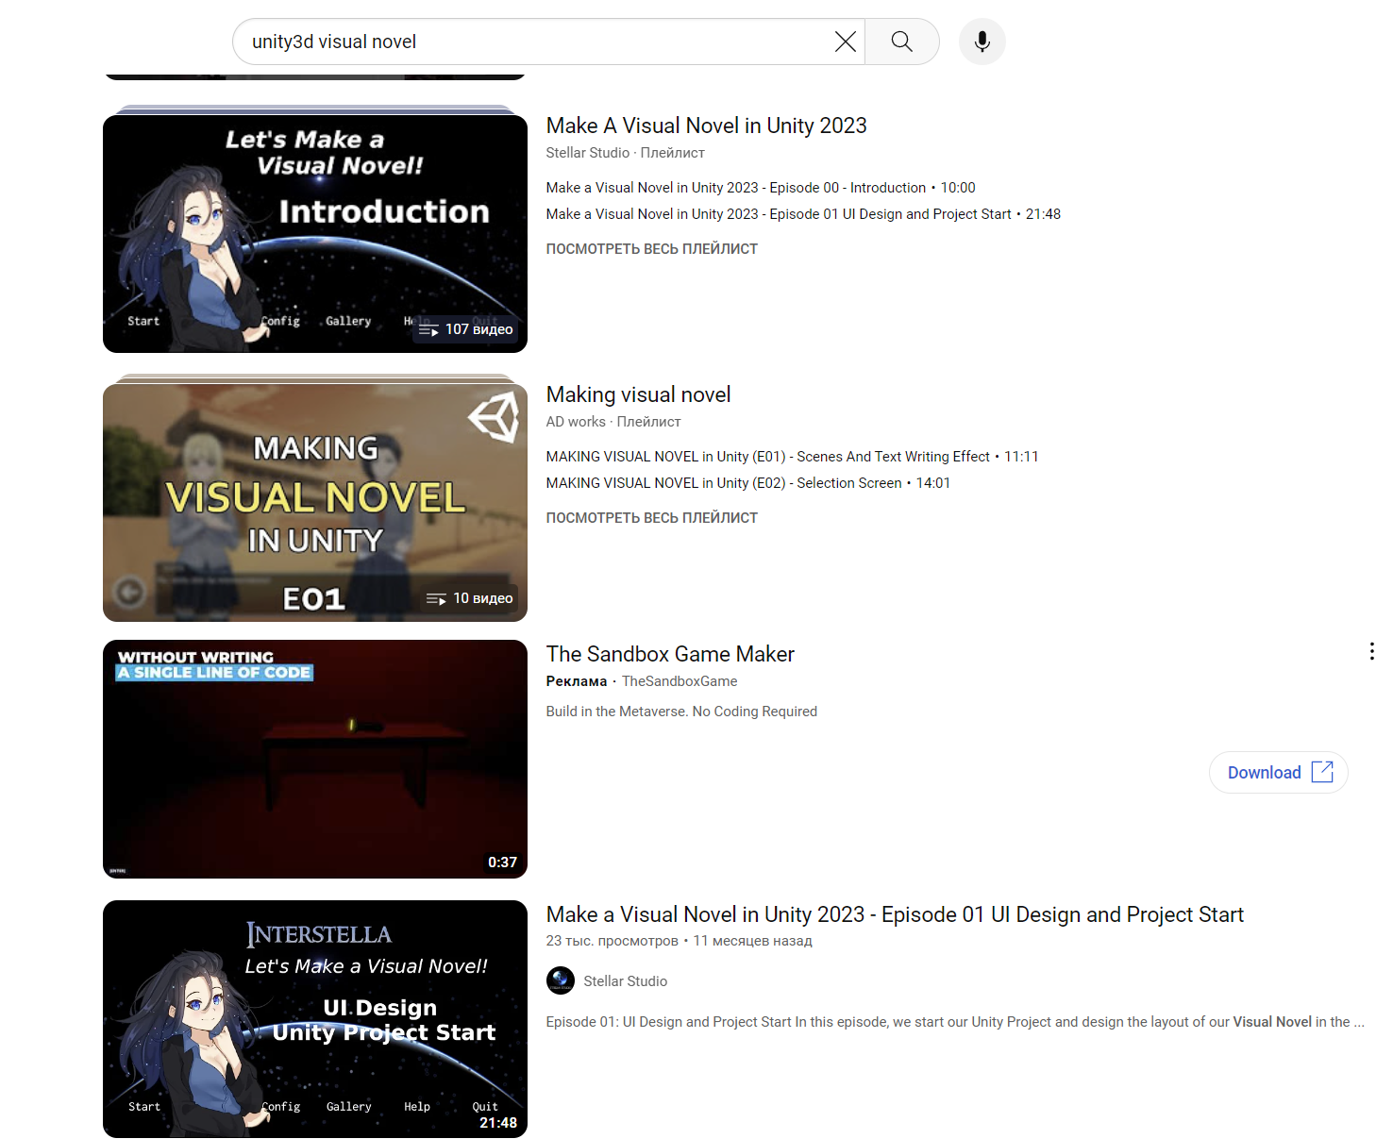
Task: Open 'Episode 00 - Introduction' playlist entry
Action: (x=761, y=188)
